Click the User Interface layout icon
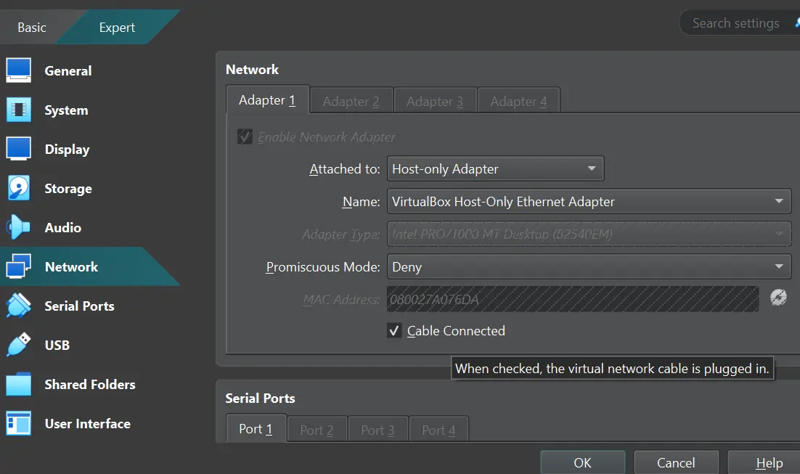The height and width of the screenshot is (474, 800). coord(19,423)
